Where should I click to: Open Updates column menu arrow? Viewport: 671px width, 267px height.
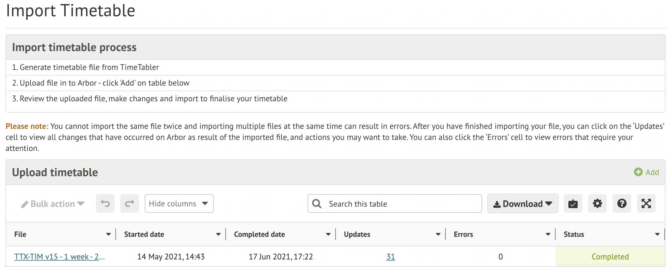click(438, 234)
